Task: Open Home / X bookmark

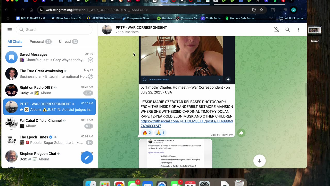Action: 186,18
